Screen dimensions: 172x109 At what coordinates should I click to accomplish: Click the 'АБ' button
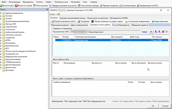[151, 32]
